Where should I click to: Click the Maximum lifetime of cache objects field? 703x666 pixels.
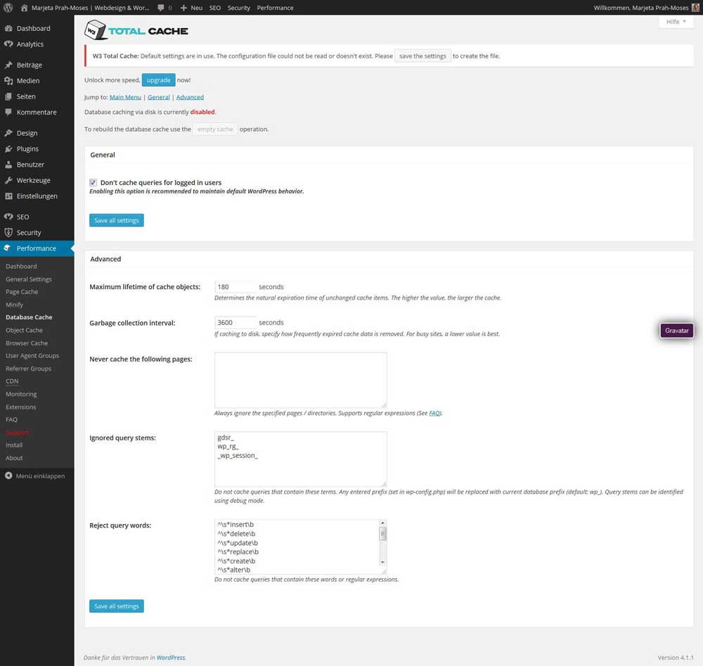click(236, 286)
